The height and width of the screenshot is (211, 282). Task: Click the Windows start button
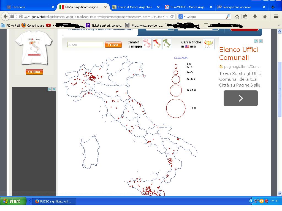tap(13, 201)
